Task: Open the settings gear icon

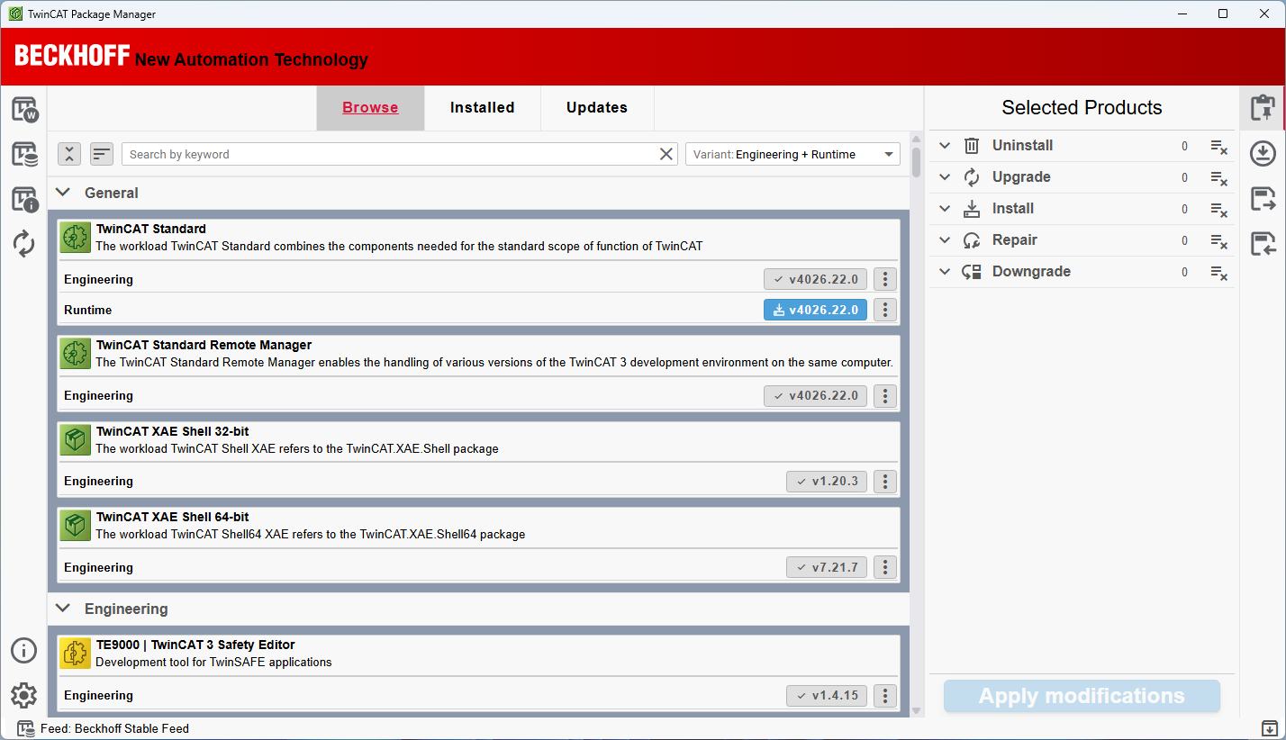Action: (x=24, y=695)
